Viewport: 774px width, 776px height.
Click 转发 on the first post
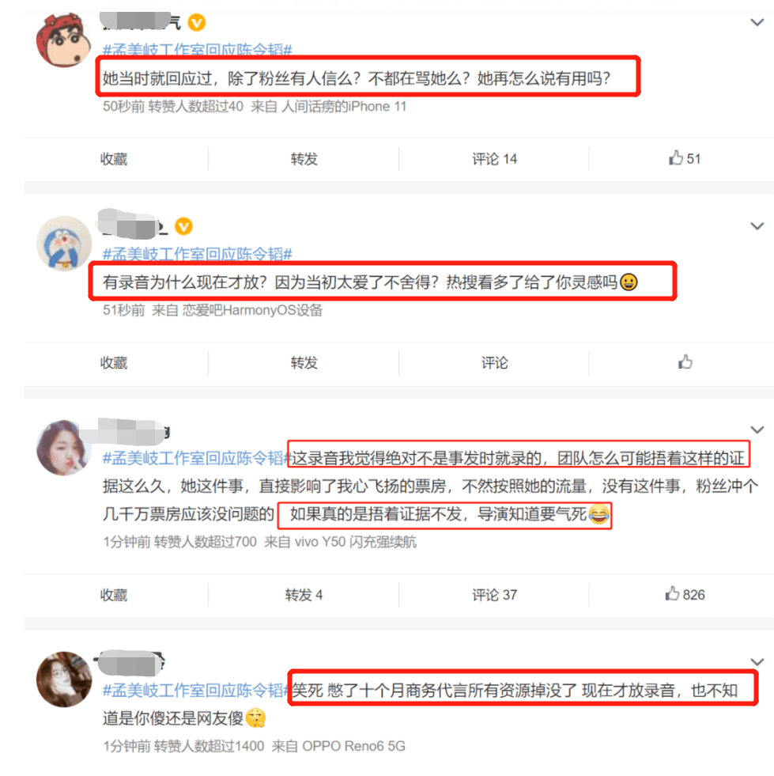tap(304, 159)
